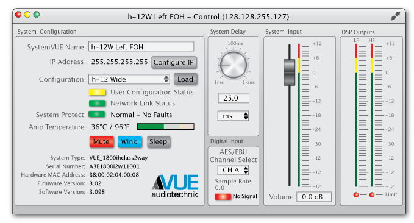Click the Amp Temperature bar

click(166, 127)
